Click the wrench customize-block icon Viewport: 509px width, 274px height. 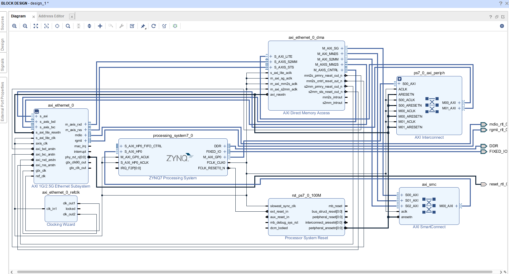click(122, 26)
